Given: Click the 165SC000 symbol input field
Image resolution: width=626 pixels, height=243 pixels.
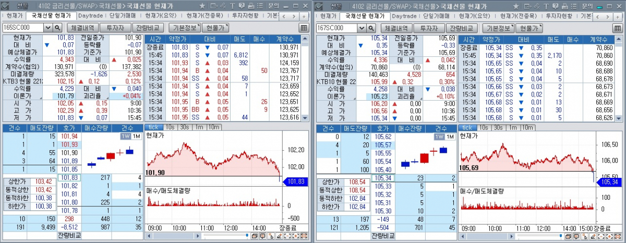Looking at the screenshot, I should click(x=23, y=28).
